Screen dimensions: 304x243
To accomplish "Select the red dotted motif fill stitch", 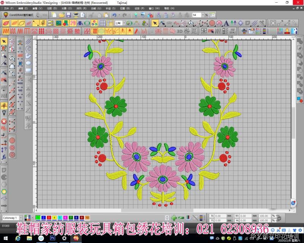I will click(41, 31).
